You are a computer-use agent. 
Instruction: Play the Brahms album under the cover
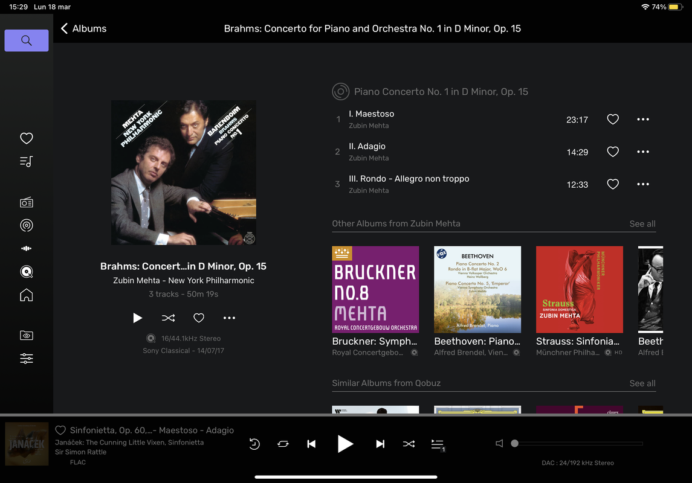click(138, 318)
